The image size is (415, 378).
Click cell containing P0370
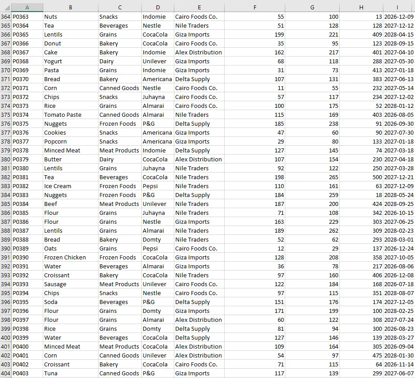(x=27, y=79)
